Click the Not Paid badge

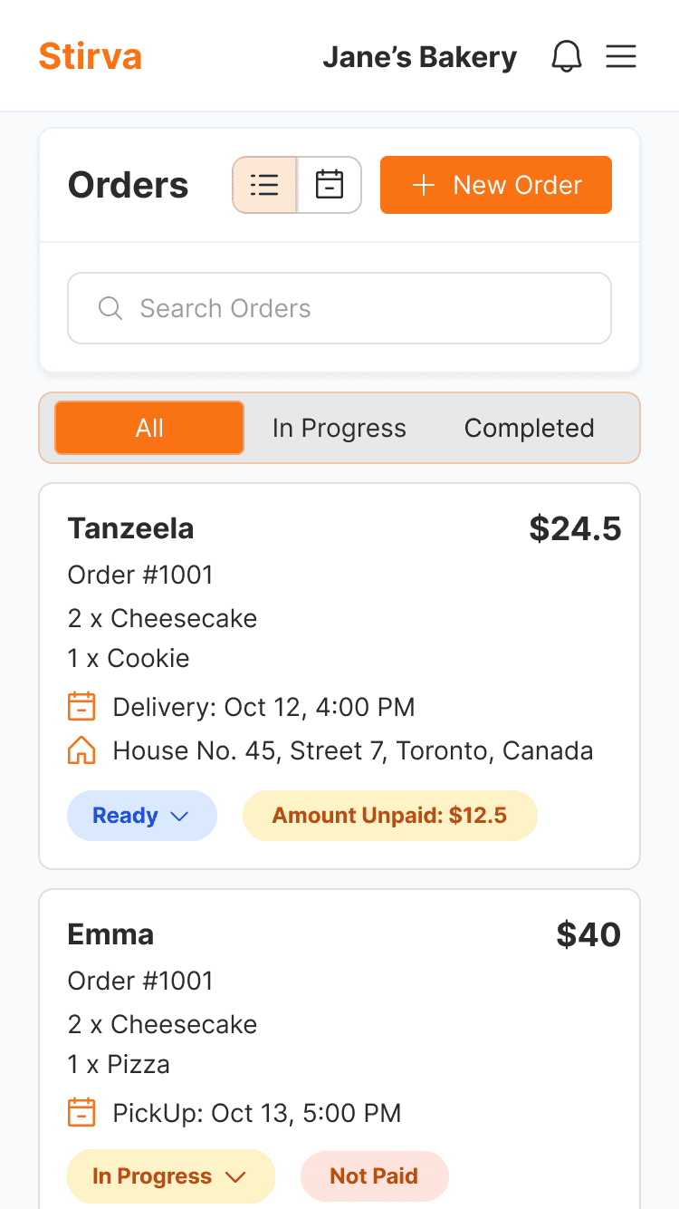tap(375, 1176)
